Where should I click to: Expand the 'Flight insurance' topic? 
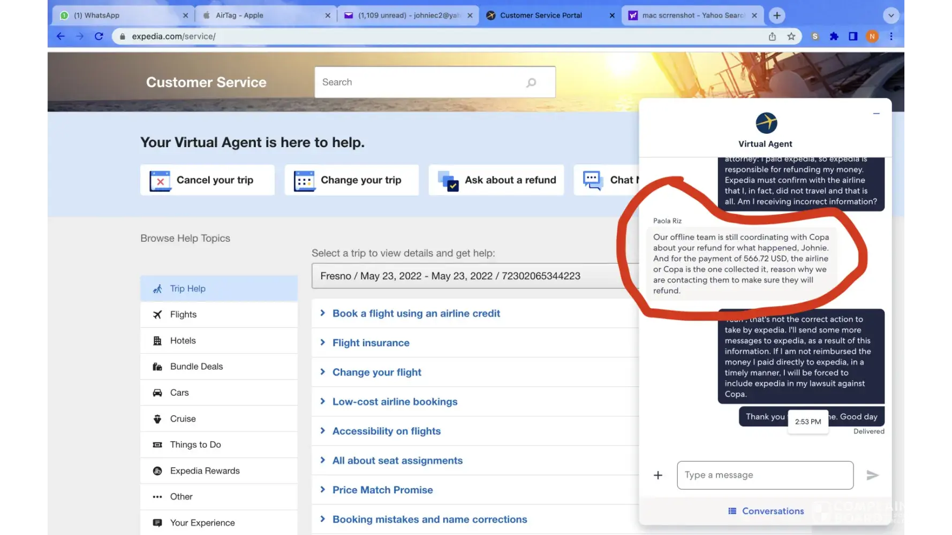[371, 343]
